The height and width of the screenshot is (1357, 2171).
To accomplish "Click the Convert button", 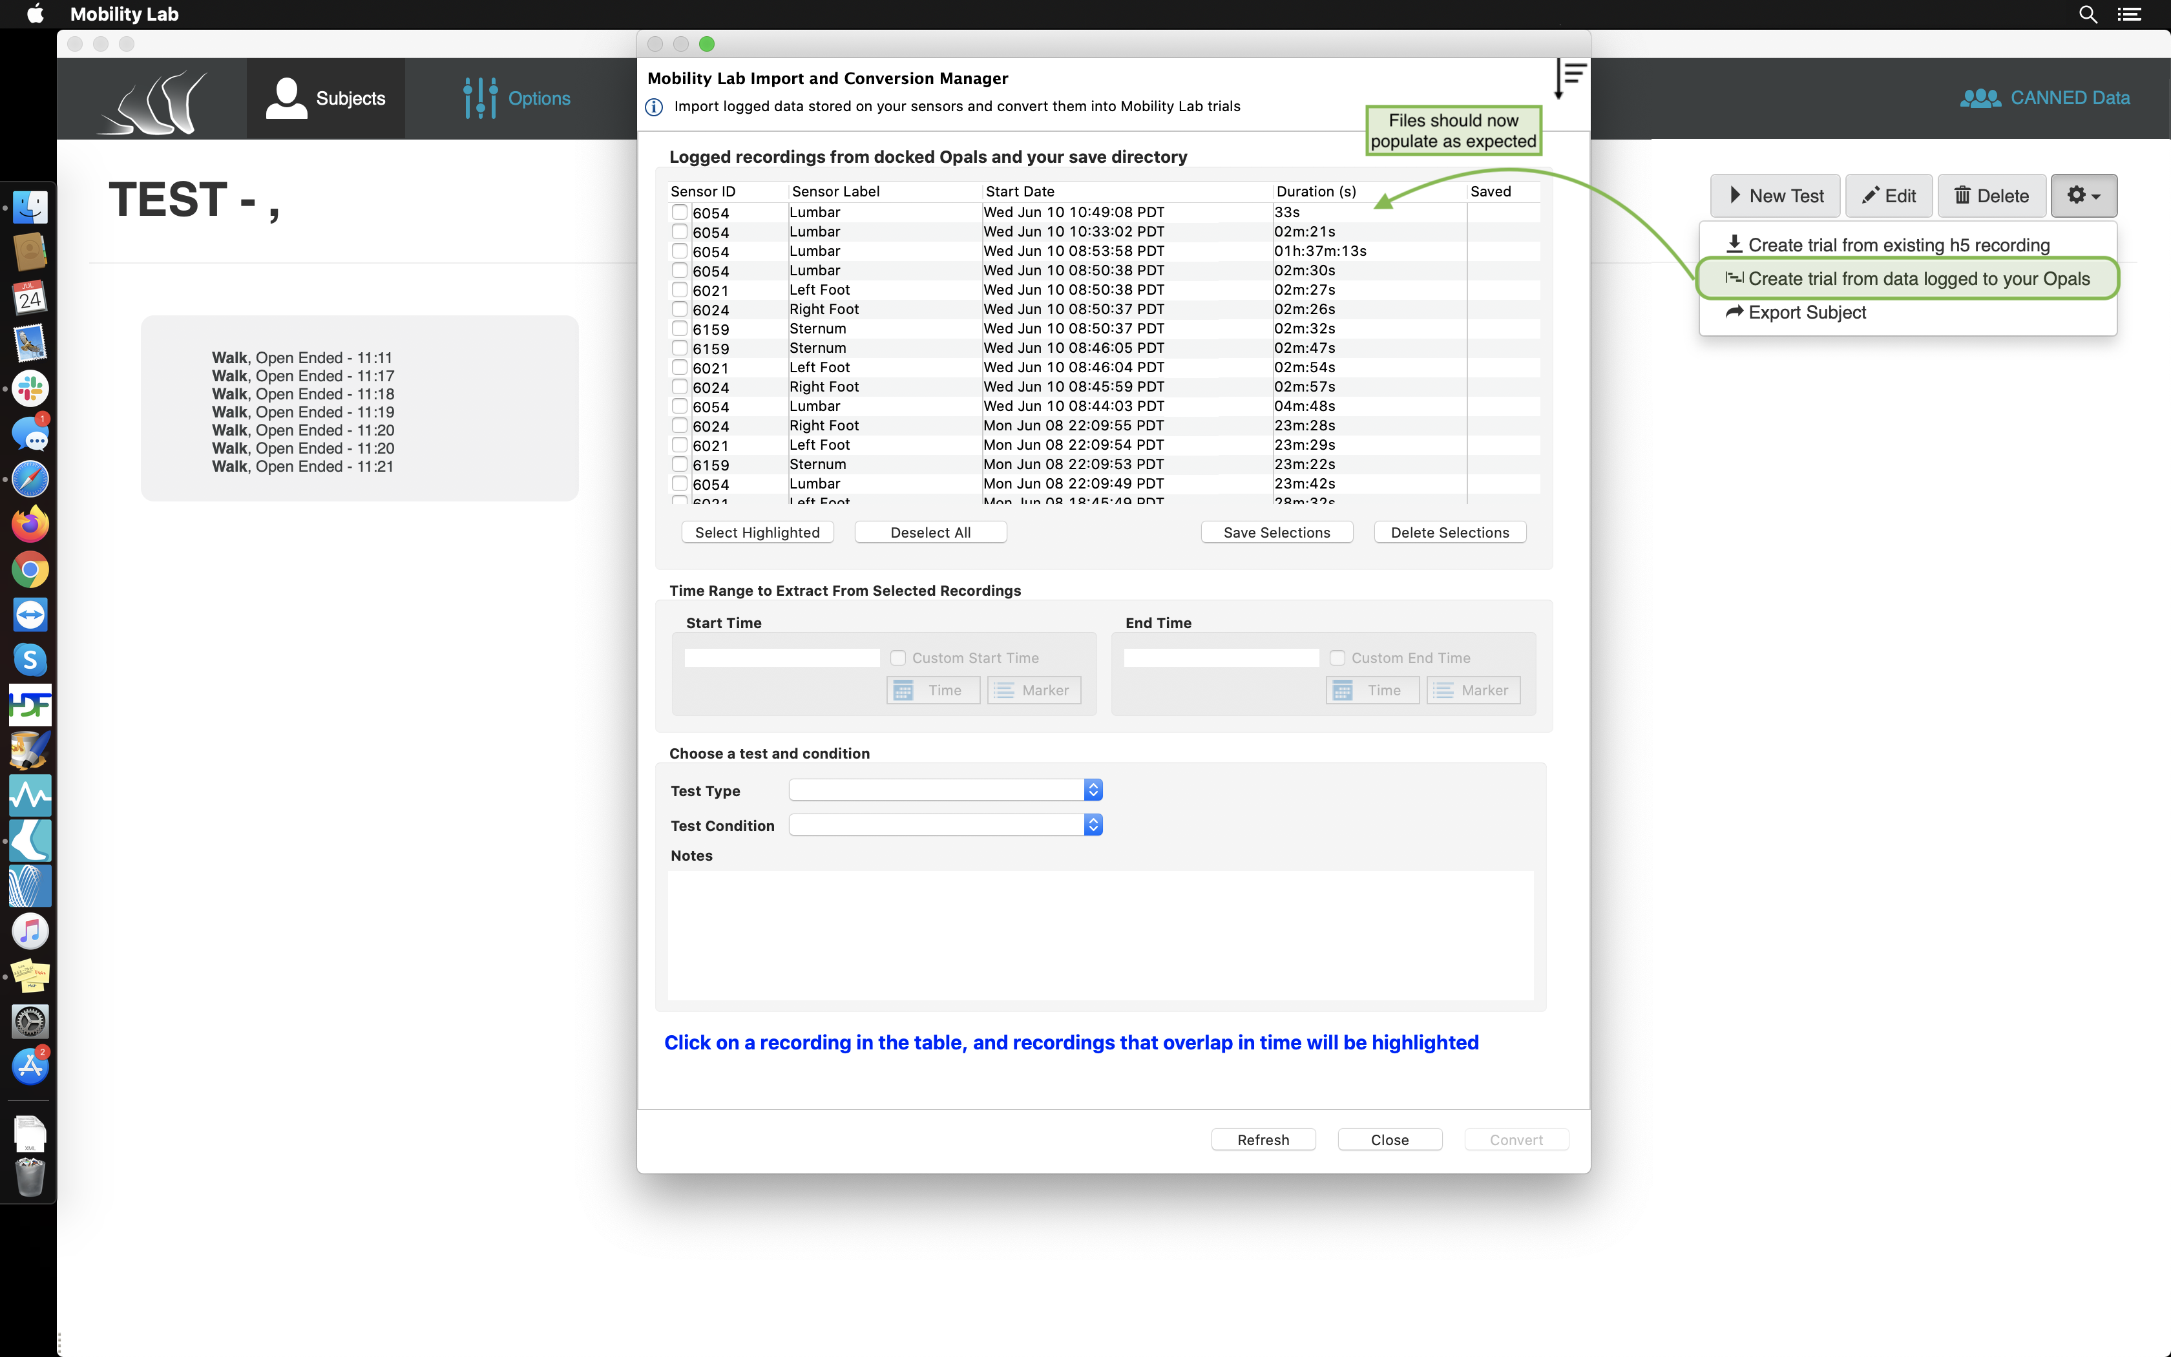I will (1516, 1140).
